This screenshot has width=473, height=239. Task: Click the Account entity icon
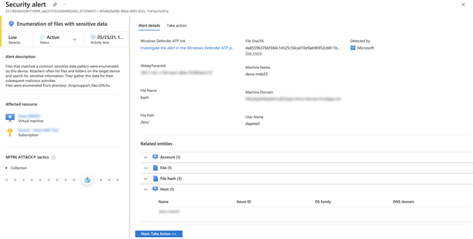(155, 157)
